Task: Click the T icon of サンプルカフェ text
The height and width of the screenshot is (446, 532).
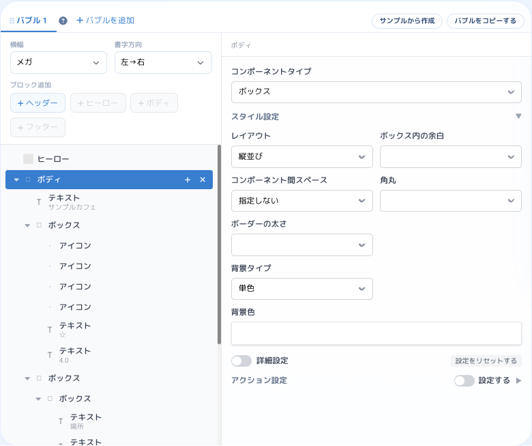Action: (39, 202)
